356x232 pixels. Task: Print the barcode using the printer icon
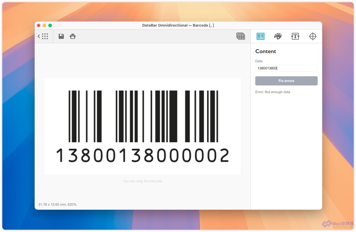click(x=73, y=36)
